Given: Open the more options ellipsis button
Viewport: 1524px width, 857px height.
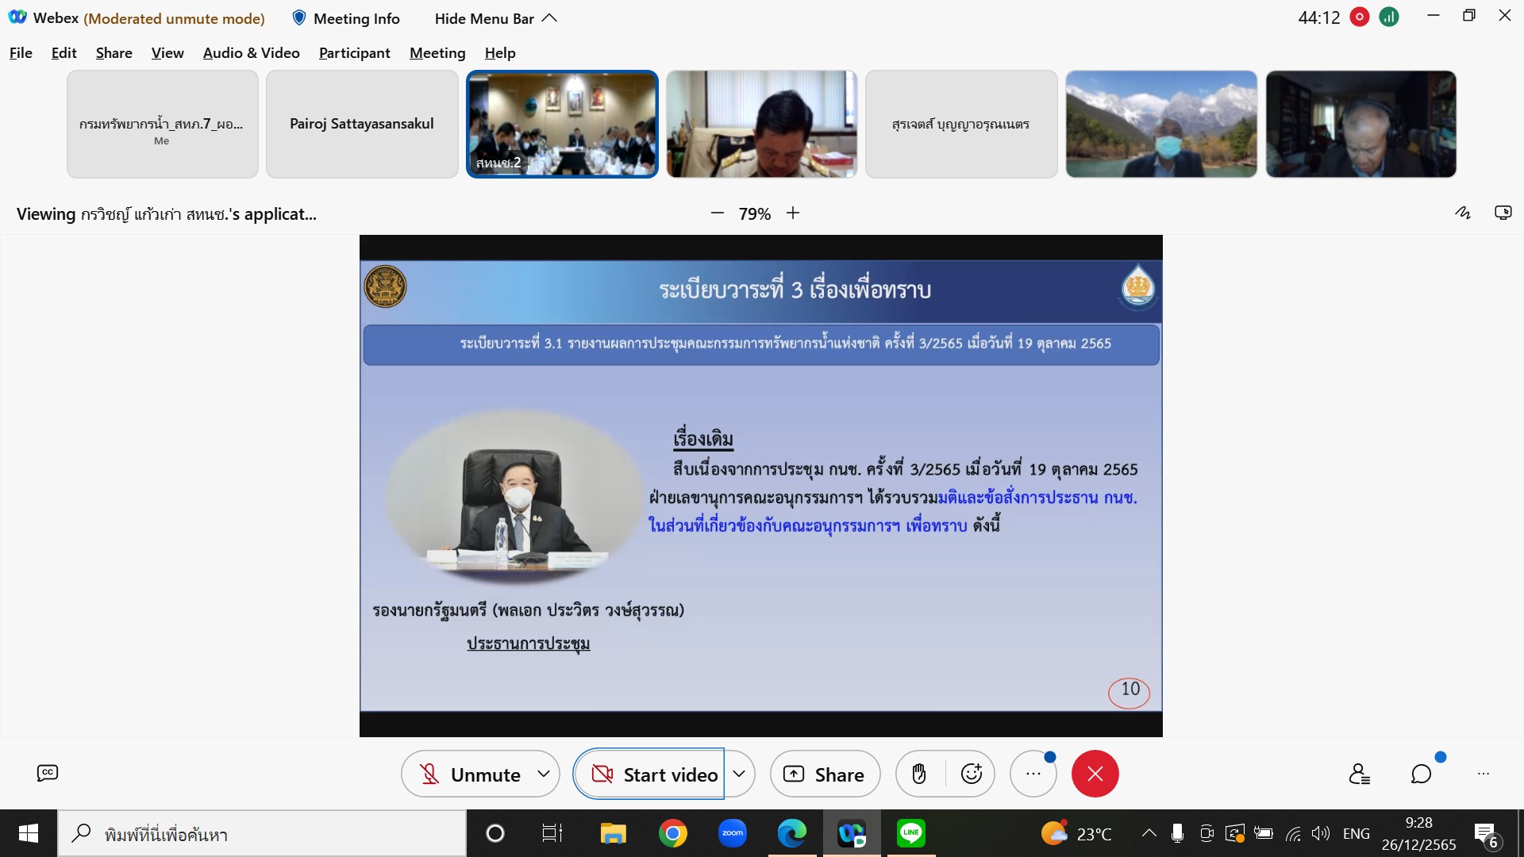Looking at the screenshot, I should click(1033, 774).
